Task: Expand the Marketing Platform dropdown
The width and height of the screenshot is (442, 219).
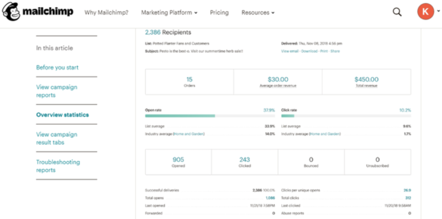Action: [169, 13]
